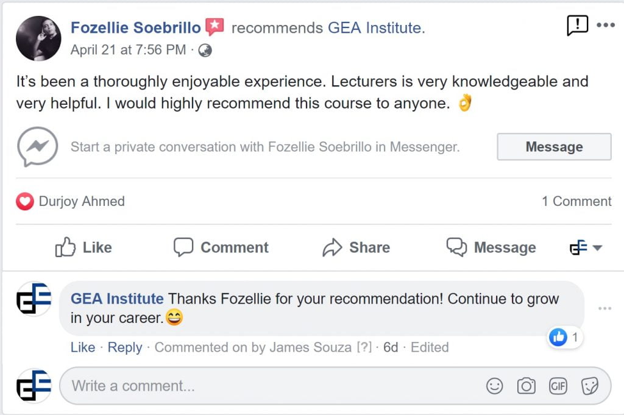Open the post options three-dot menu
The height and width of the screenshot is (415, 624).
tap(605, 26)
